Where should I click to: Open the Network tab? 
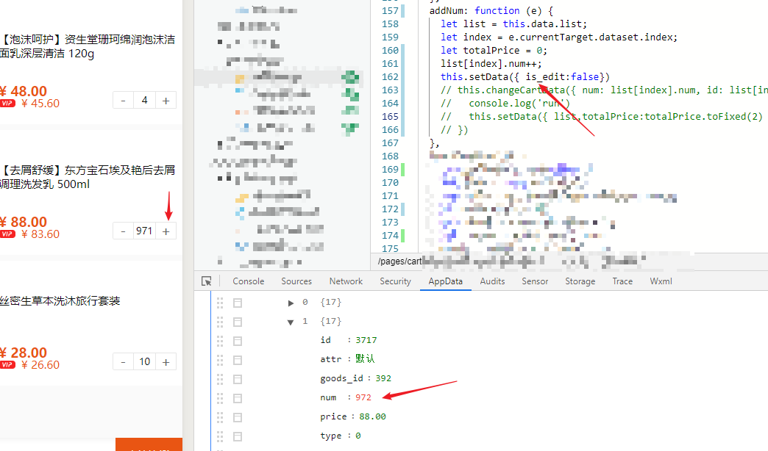tap(346, 281)
